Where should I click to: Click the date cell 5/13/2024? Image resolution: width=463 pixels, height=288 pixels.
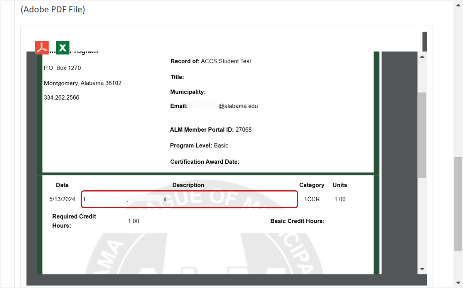tap(62, 199)
